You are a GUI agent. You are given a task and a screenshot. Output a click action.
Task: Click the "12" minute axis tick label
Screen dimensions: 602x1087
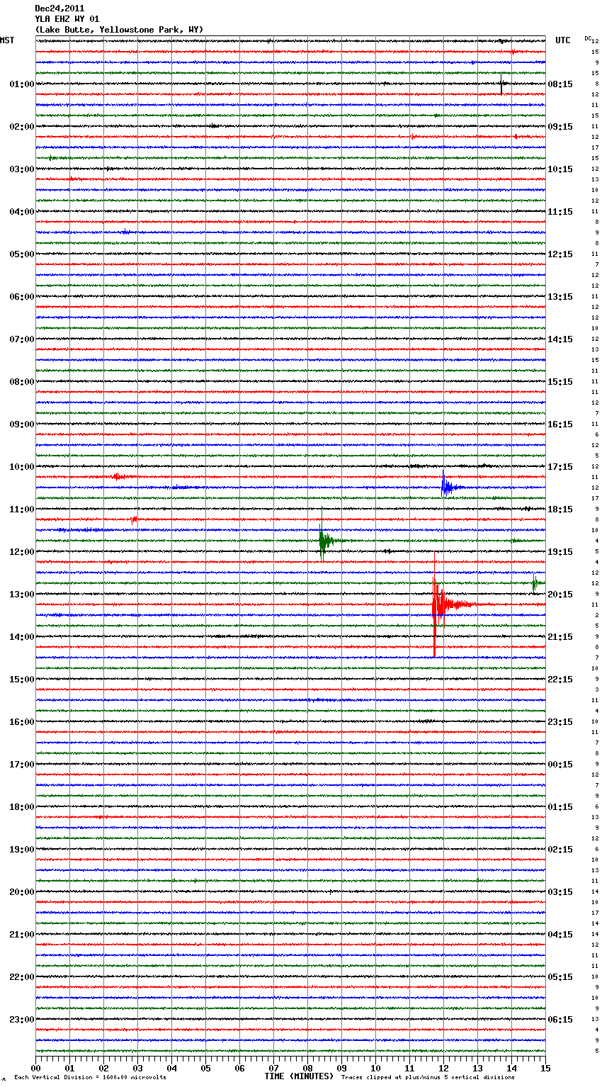[x=443, y=1068]
